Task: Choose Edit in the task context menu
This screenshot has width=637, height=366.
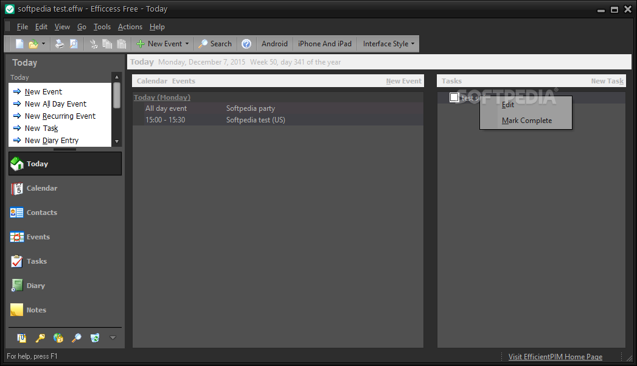Action: pyautogui.click(x=526, y=105)
